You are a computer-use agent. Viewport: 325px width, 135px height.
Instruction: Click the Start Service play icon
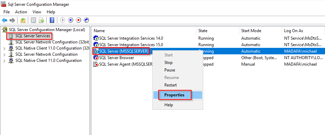coord(62,20)
